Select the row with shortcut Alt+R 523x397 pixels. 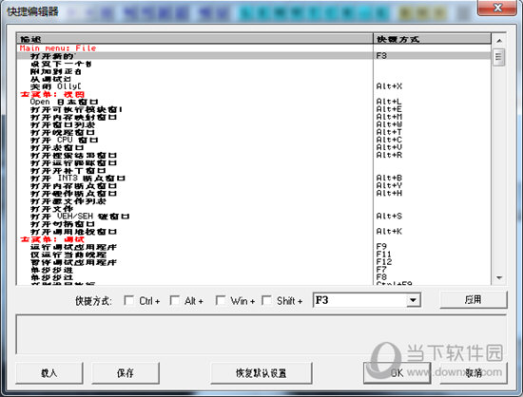[x=254, y=156]
